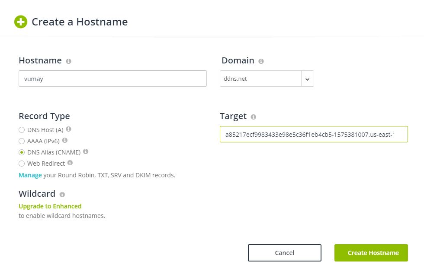Open the Manage records link
424x274 pixels.
tap(30, 175)
